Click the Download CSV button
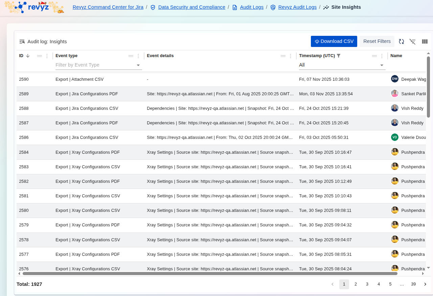 click(334, 42)
